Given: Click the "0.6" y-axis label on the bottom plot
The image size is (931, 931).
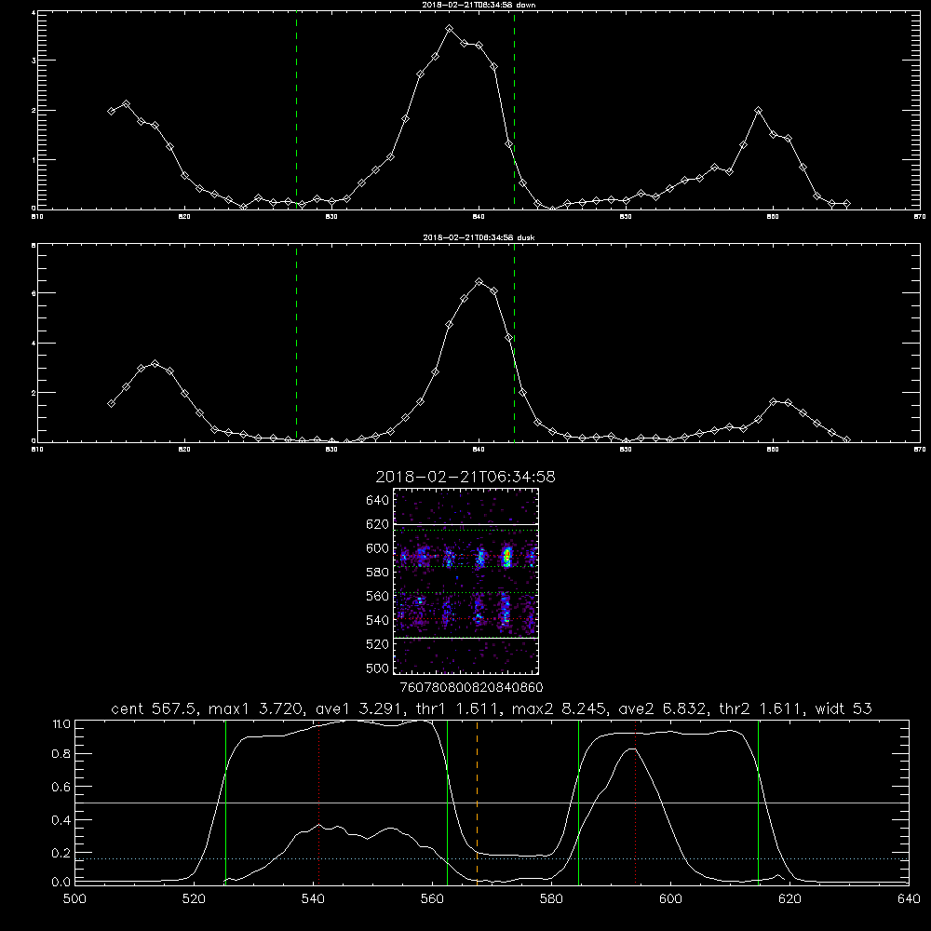Looking at the screenshot, I should click(x=61, y=787).
